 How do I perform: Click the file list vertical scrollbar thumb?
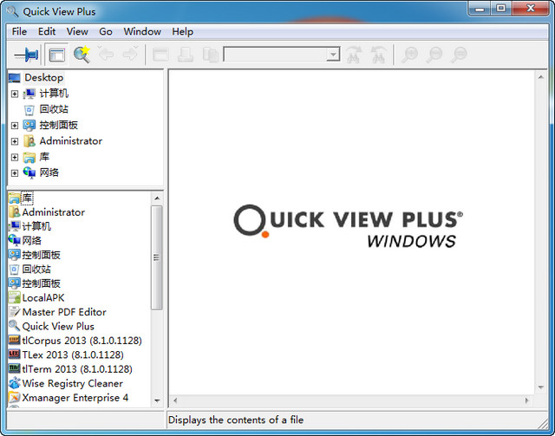(x=157, y=257)
